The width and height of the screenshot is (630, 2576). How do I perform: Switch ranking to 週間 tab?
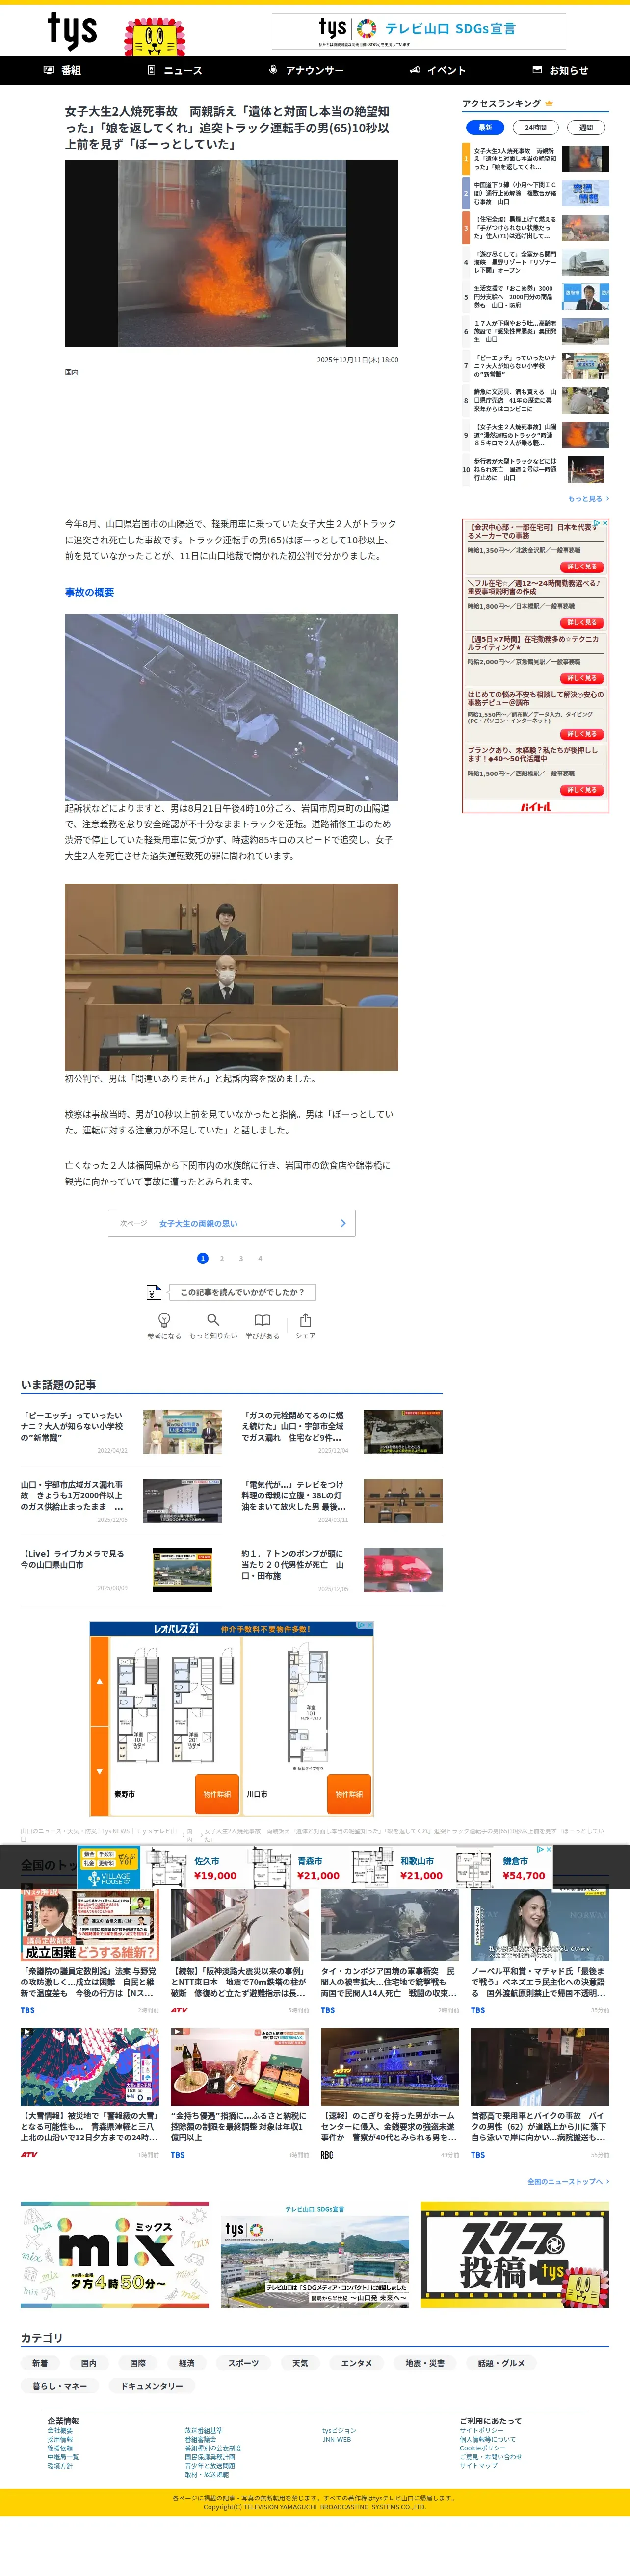tap(586, 127)
